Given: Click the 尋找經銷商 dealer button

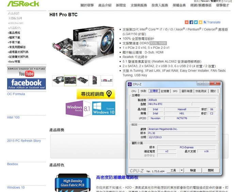Looking at the screenshot, I should click(96, 94).
